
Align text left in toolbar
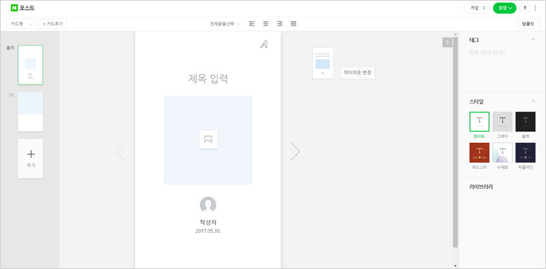[252, 24]
